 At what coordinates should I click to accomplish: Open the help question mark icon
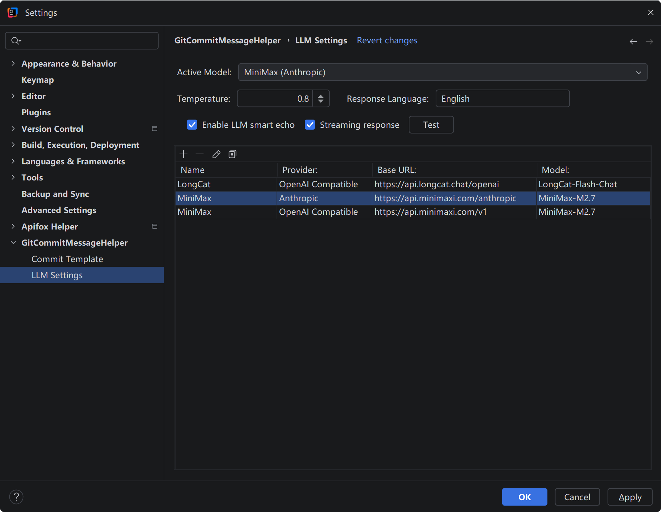pyautogui.click(x=16, y=497)
